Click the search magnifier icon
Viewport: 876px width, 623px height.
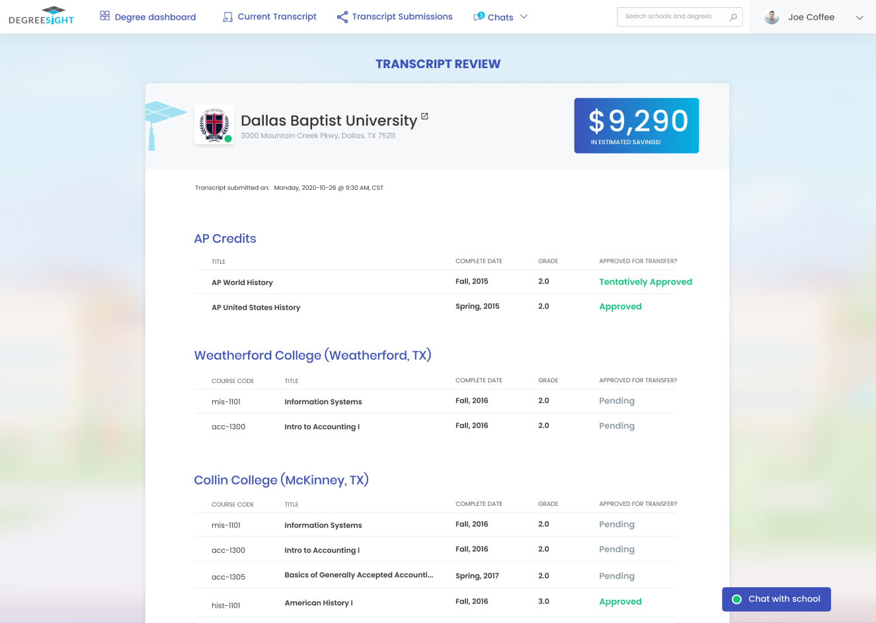click(733, 17)
